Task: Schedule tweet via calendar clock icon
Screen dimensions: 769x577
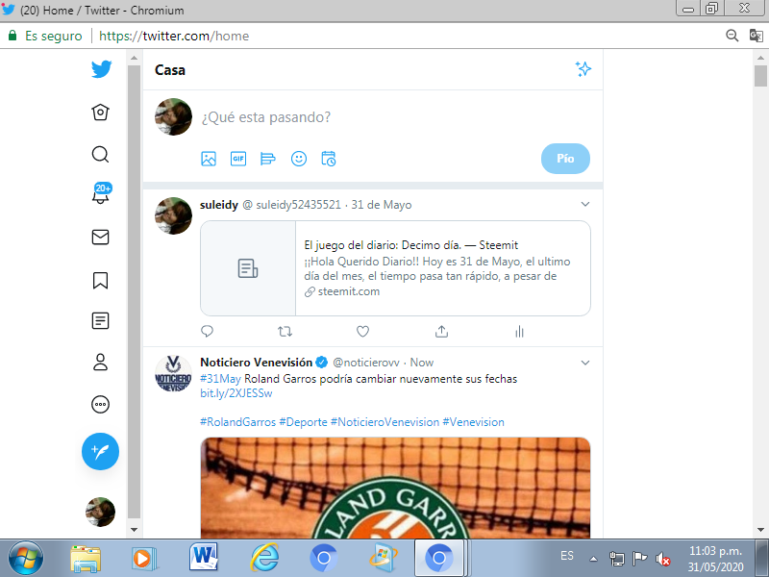Action: tap(328, 159)
